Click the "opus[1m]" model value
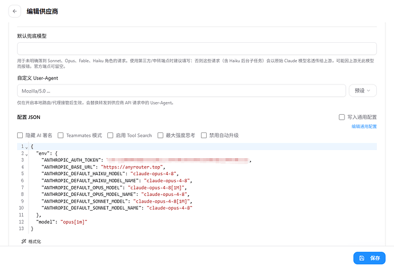Screen dimensions: 394x270 (74, 222)
